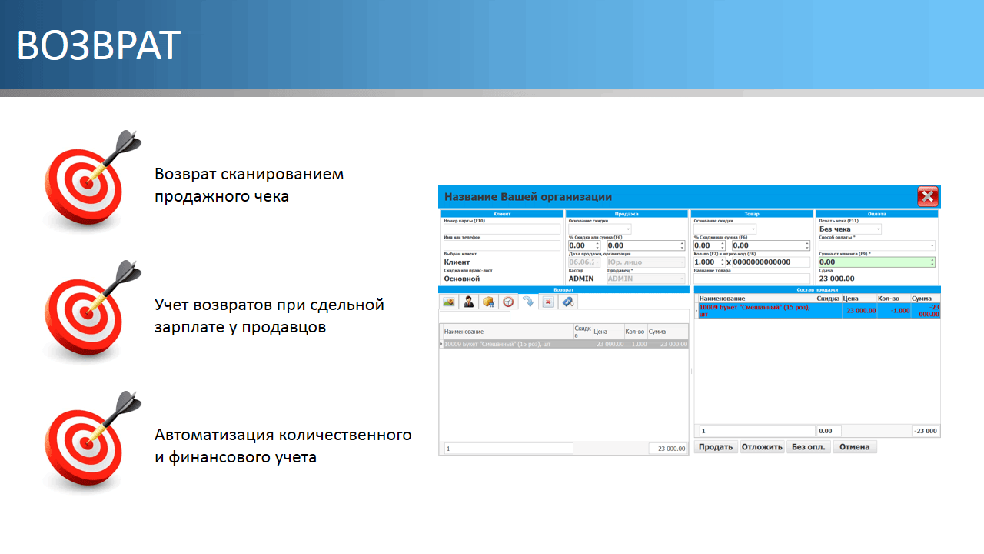Click the Продать button

coord(716,447)
